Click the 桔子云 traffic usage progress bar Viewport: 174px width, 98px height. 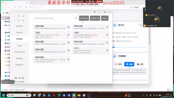click(x=129, y=47)
